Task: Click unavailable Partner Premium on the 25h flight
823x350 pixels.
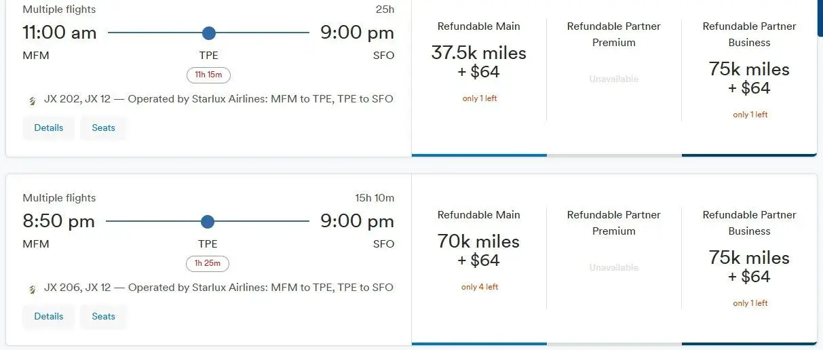Action: point(614,79)
